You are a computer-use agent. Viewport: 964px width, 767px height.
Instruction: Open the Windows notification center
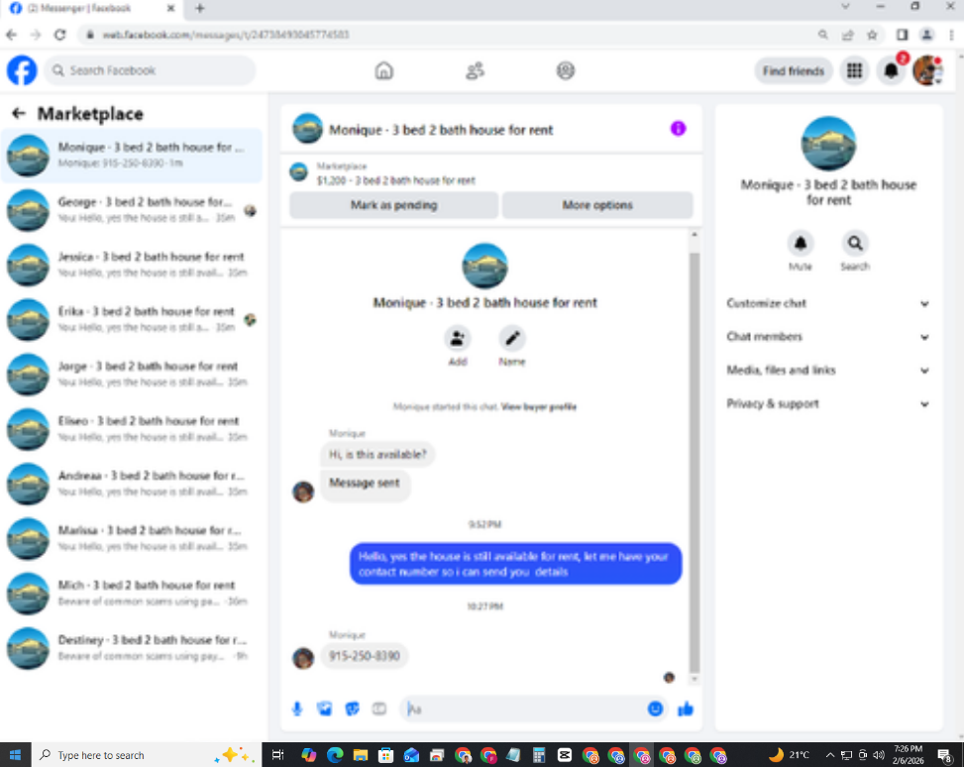(945, 755)
